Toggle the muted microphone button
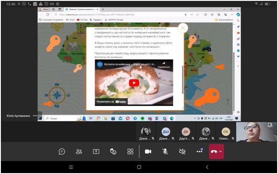278x174 pixels. coord(165,151)
